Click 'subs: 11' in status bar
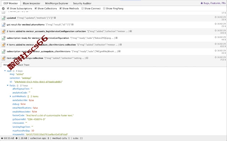 [x=78, y=138]
